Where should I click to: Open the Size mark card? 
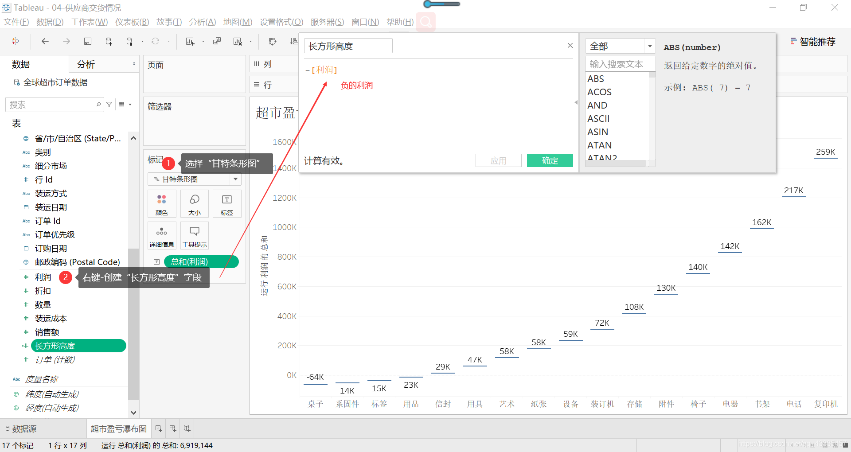coord(194,203)
